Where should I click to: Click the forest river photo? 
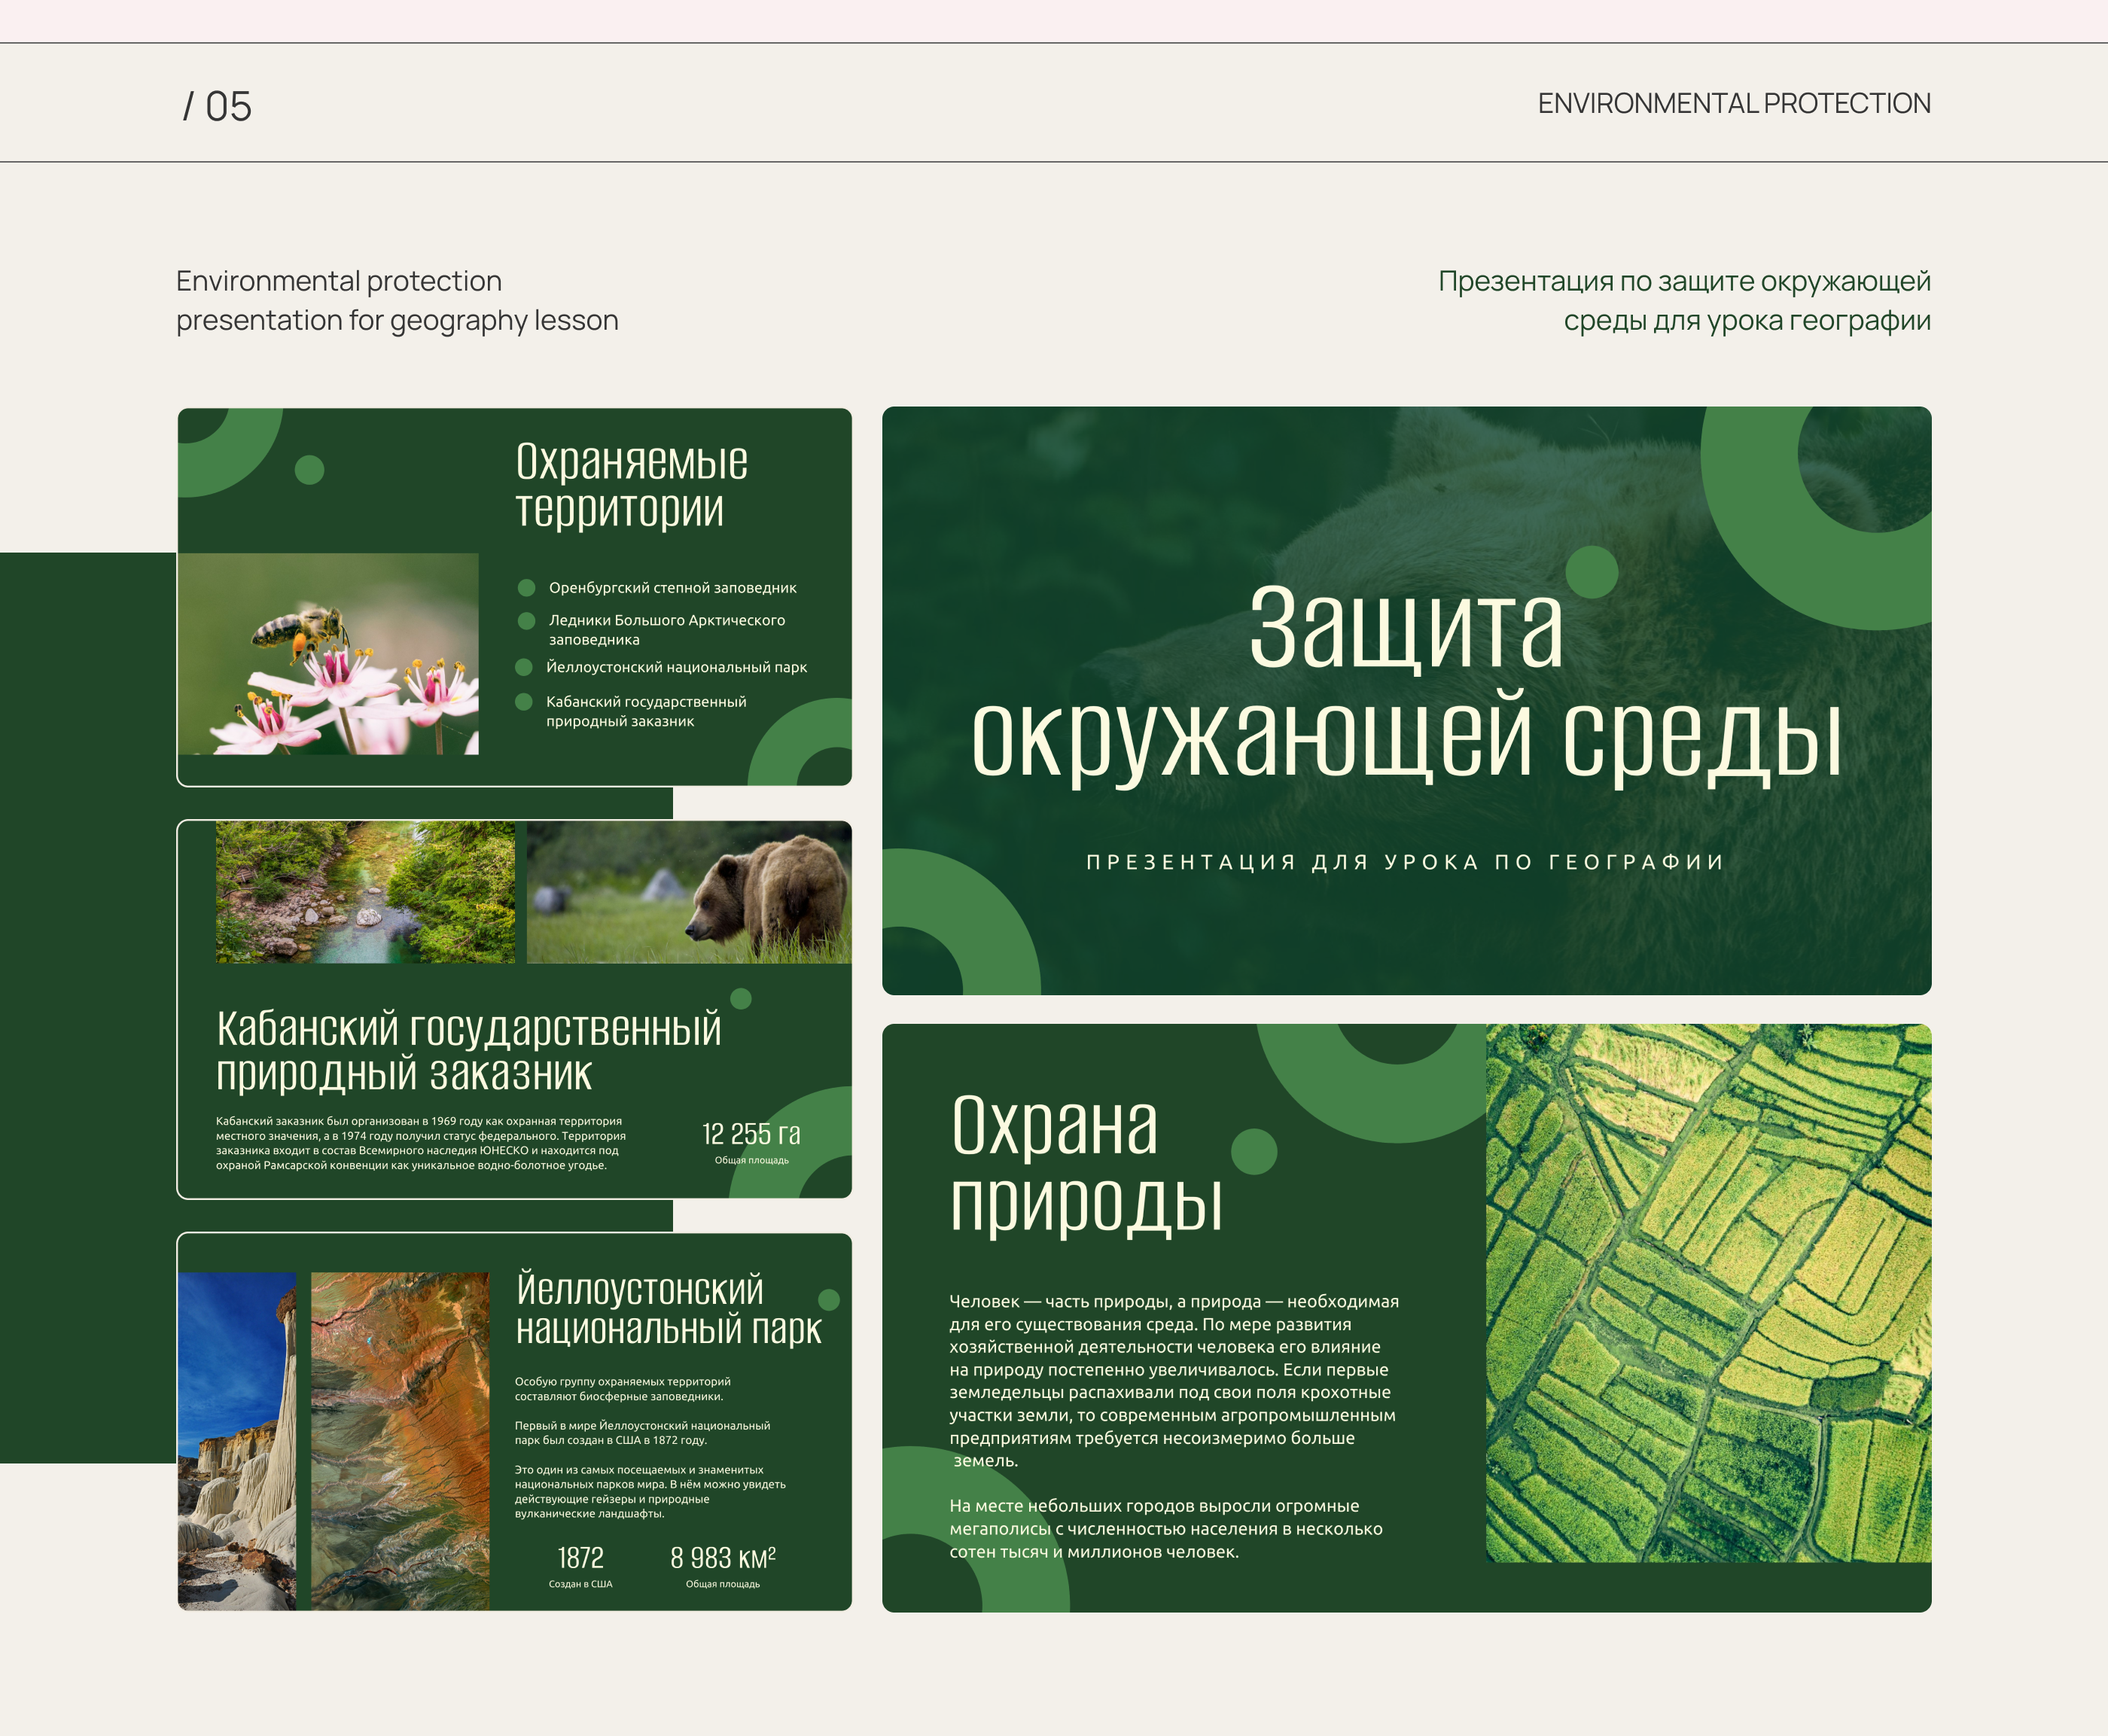(x=365, y=892)
